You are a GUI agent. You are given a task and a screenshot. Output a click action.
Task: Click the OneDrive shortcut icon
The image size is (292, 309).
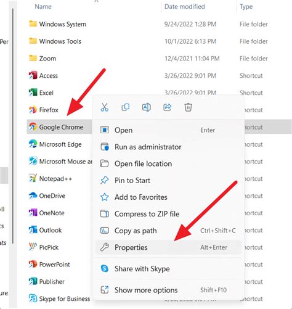pos(33,196)
